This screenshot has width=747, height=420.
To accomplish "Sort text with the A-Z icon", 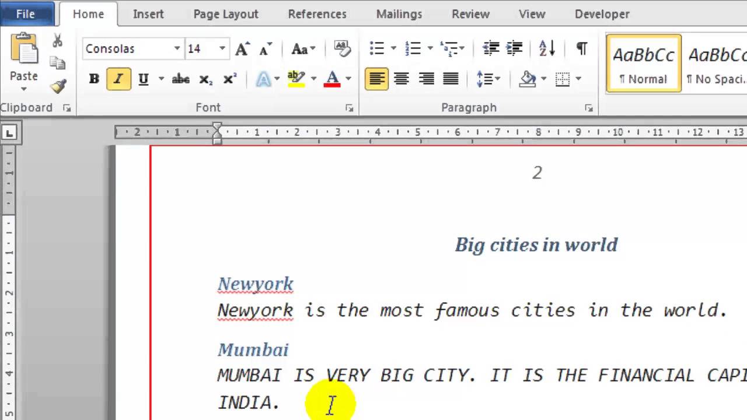I will 547,48.
